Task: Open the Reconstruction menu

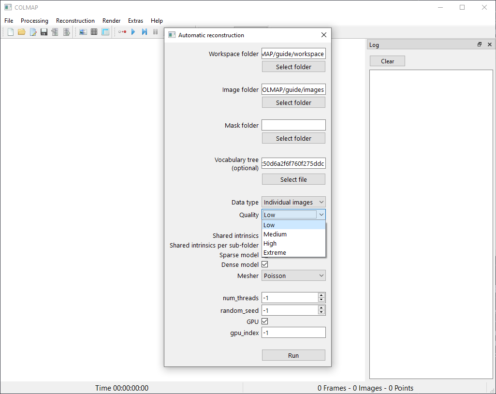Action: pyautogui.click(x=75, y=21)
